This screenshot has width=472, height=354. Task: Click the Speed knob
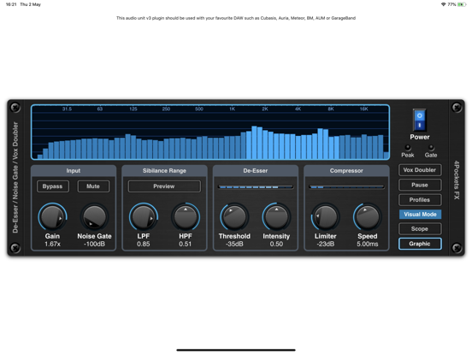[x=367, y=217]
